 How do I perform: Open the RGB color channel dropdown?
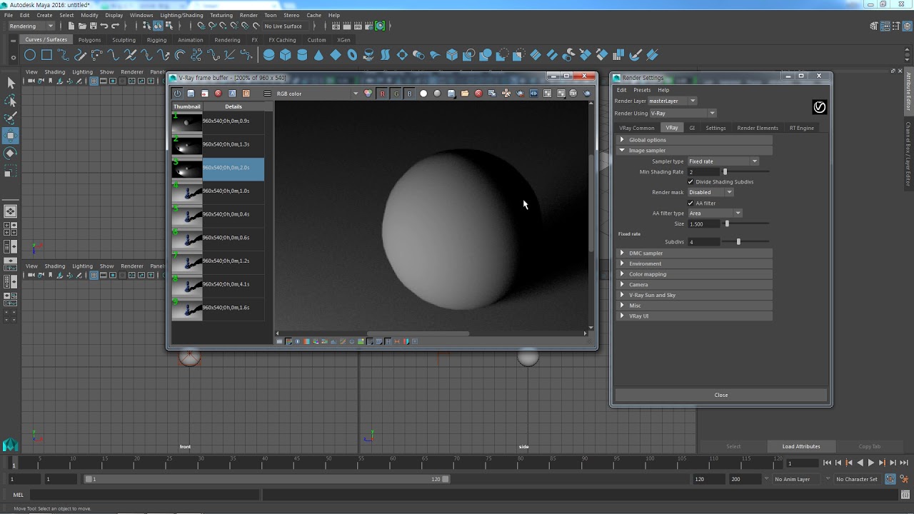coord(318,94)
